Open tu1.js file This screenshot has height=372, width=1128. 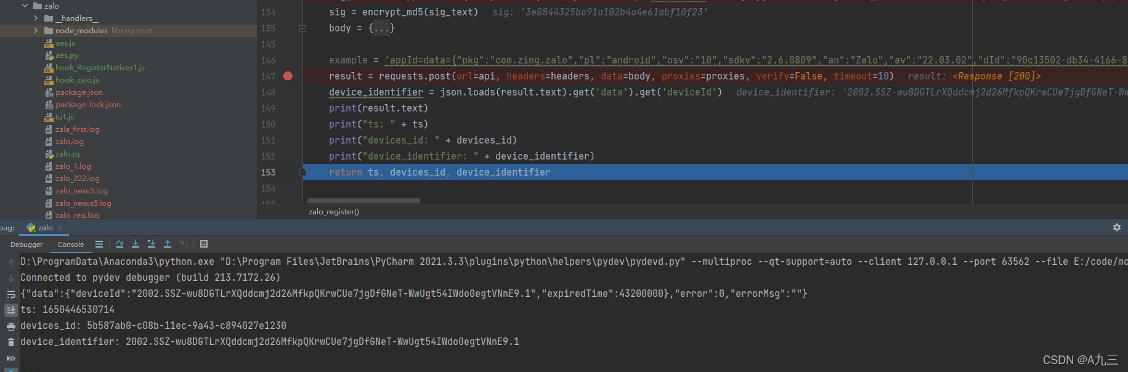65,117
